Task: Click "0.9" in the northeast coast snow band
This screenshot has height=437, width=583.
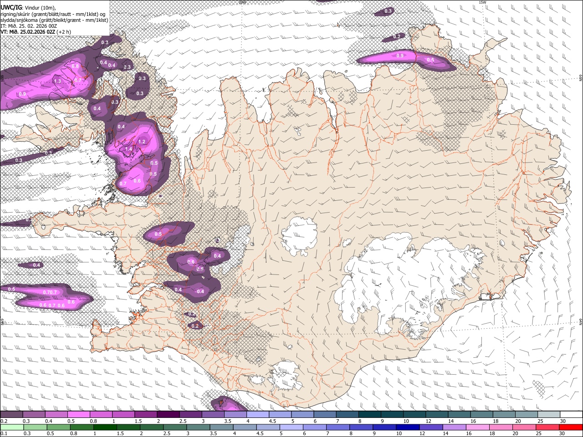Action: coord(400,56)
